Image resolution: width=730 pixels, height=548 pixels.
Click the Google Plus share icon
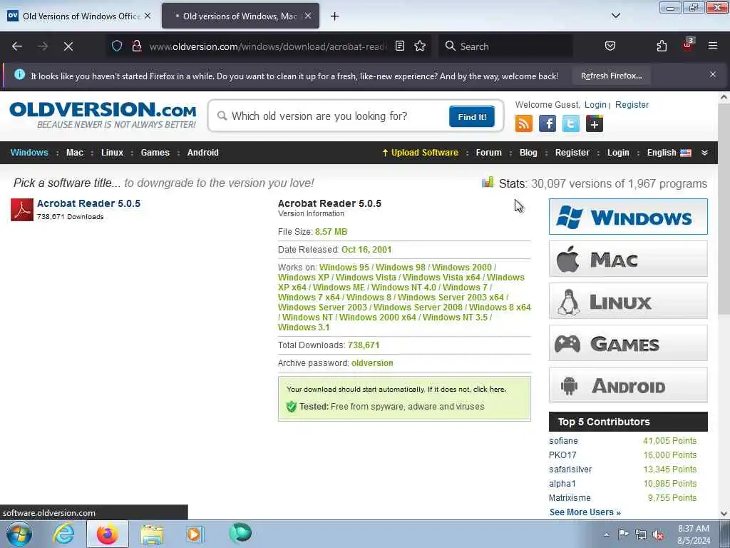pyautogui.click(x=594, y=123)
